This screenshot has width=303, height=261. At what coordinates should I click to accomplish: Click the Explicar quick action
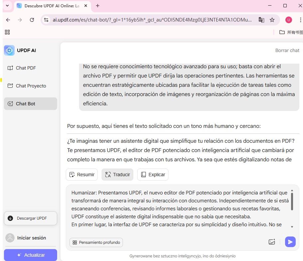pos(153,175)
